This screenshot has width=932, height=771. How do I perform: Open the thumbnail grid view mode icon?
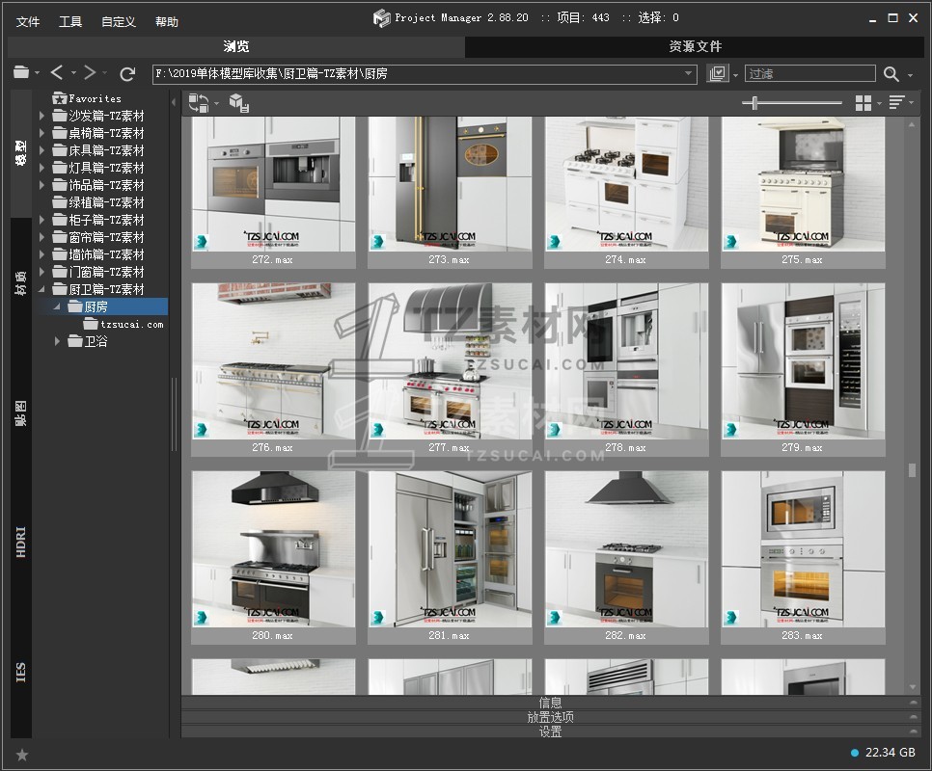tap(863, 103)
